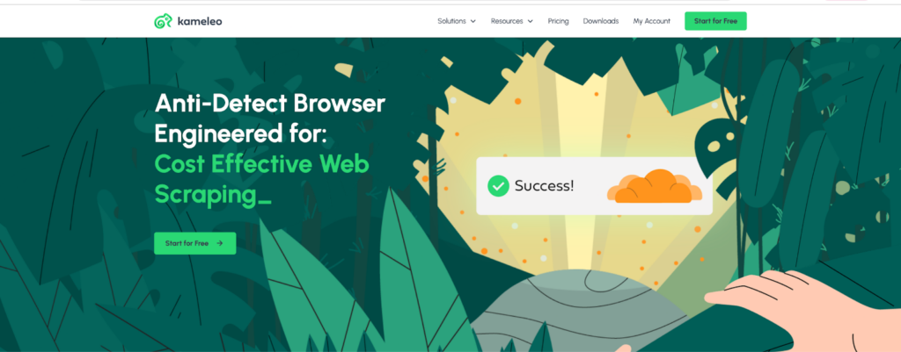Viewport: 901px width, 352px height.
Task: Click the Anti-Detect Browser headline
Action: (x=269, y=119)
